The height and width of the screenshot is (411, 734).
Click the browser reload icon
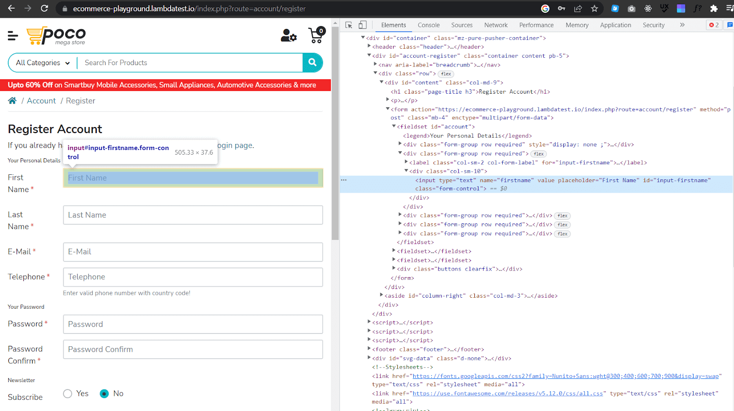tap(44, 8)
